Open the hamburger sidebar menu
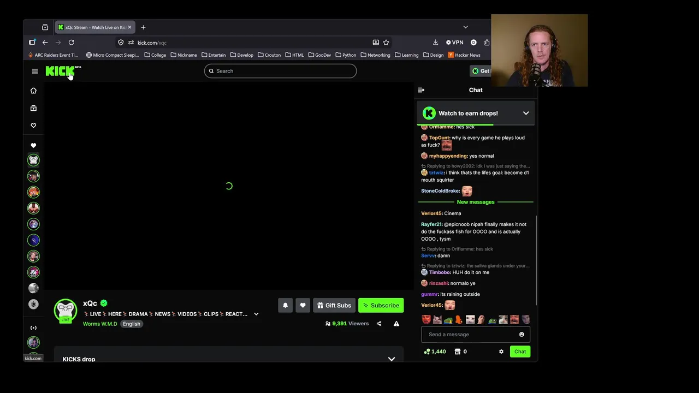This screenshot has width=699, height=393. (35, 71)
